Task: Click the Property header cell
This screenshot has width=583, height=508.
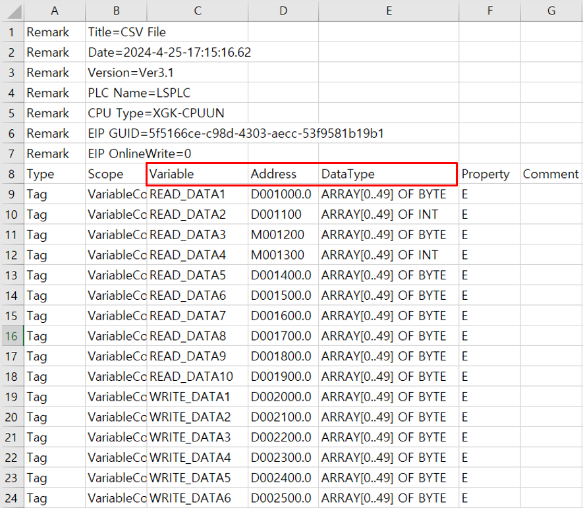Action: (x=489, y=173)
